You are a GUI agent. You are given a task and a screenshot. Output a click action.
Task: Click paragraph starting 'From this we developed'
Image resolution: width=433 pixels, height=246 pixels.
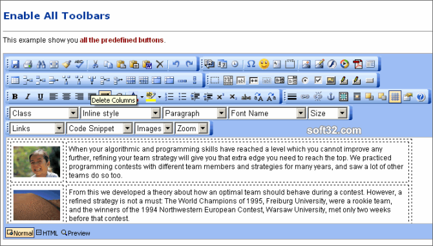click(235, 205)
